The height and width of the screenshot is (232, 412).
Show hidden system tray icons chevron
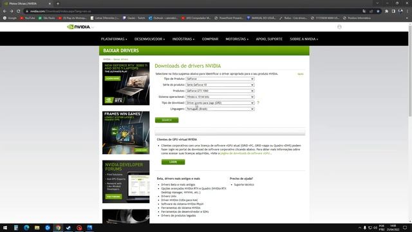[x=359, y=227]
